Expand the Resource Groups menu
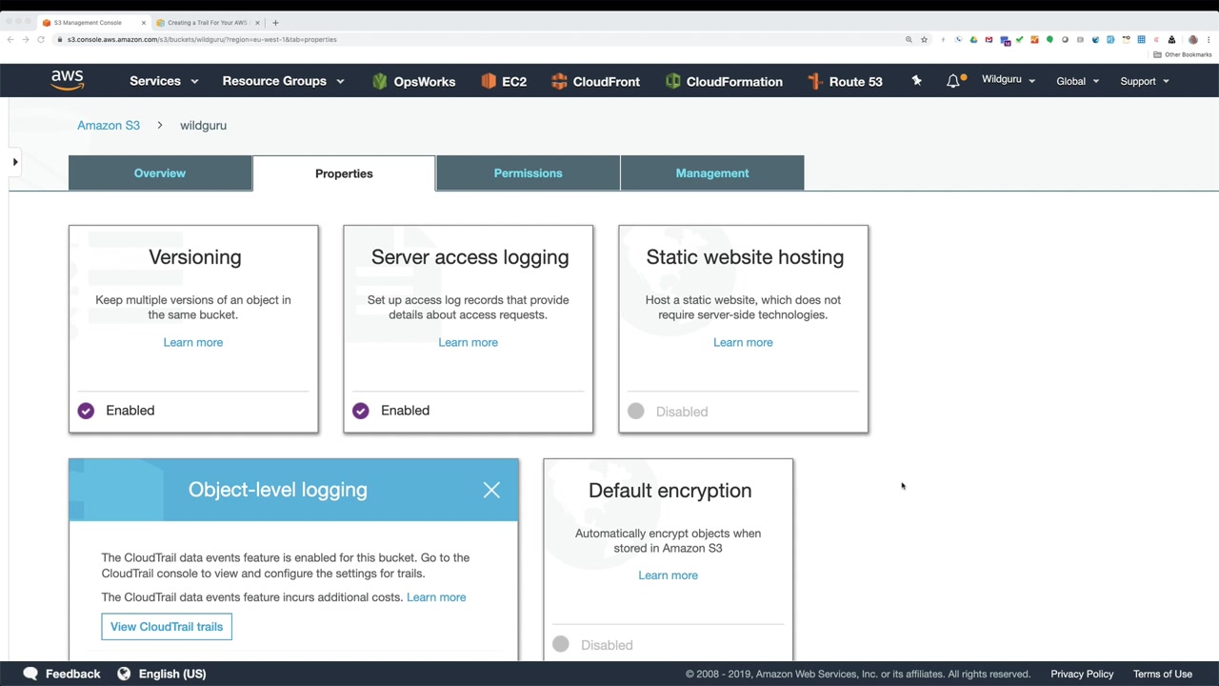Image resolution: width=1219 pixels, height=686 pixels. (283, 81)
